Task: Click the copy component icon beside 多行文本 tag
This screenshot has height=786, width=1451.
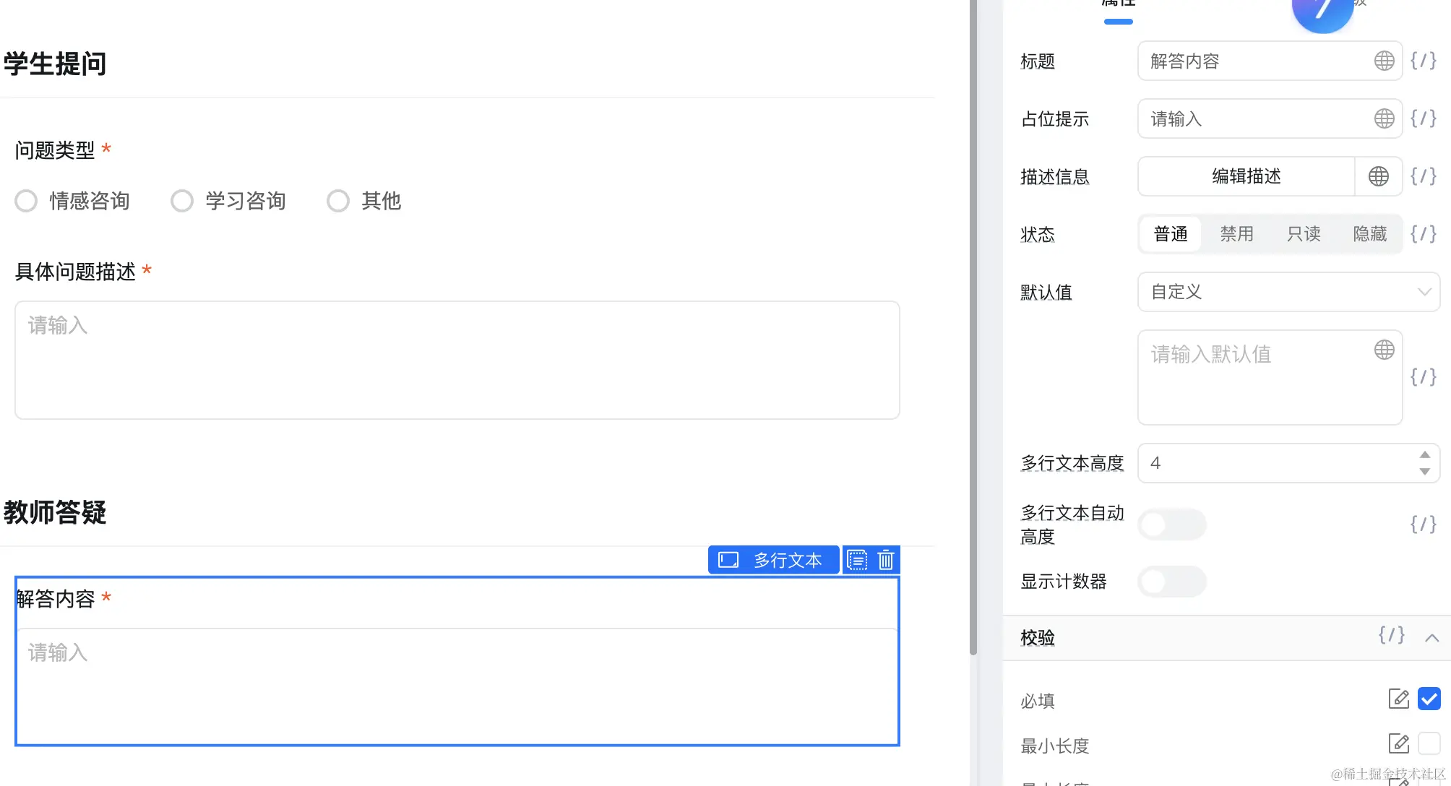Action: (857, 560)
